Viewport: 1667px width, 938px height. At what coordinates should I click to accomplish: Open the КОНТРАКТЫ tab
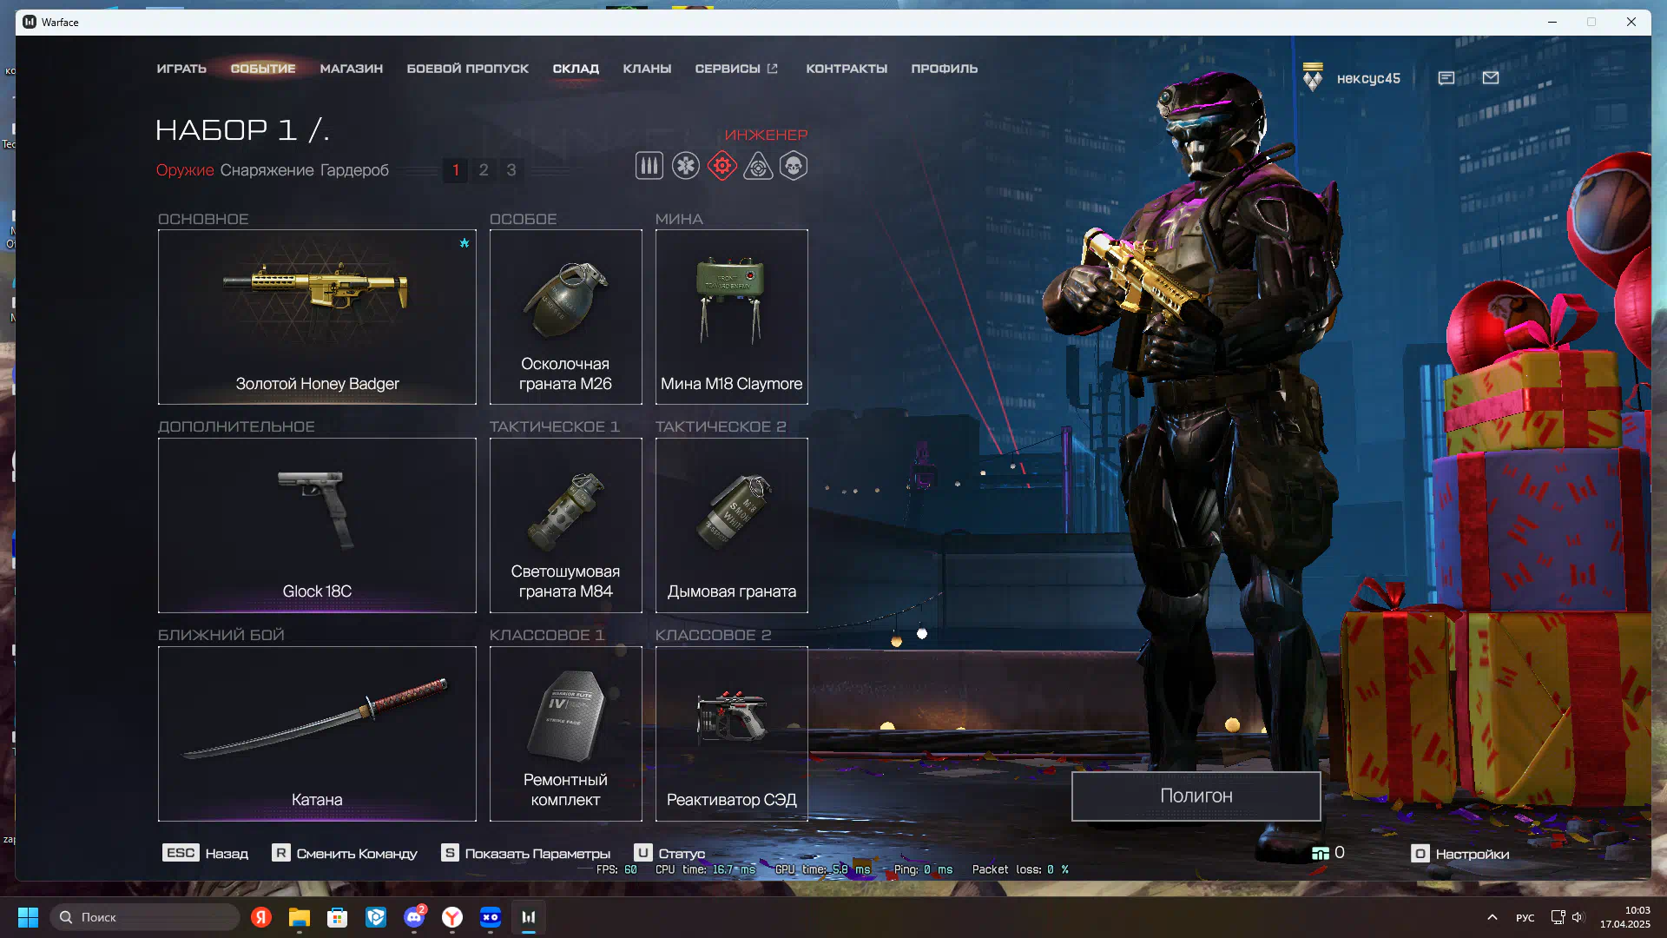click(847, 69)
